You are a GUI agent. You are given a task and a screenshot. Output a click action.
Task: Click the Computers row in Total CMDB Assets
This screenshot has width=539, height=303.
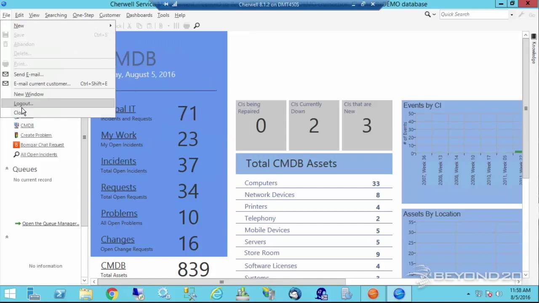click(x=314, y=183)
